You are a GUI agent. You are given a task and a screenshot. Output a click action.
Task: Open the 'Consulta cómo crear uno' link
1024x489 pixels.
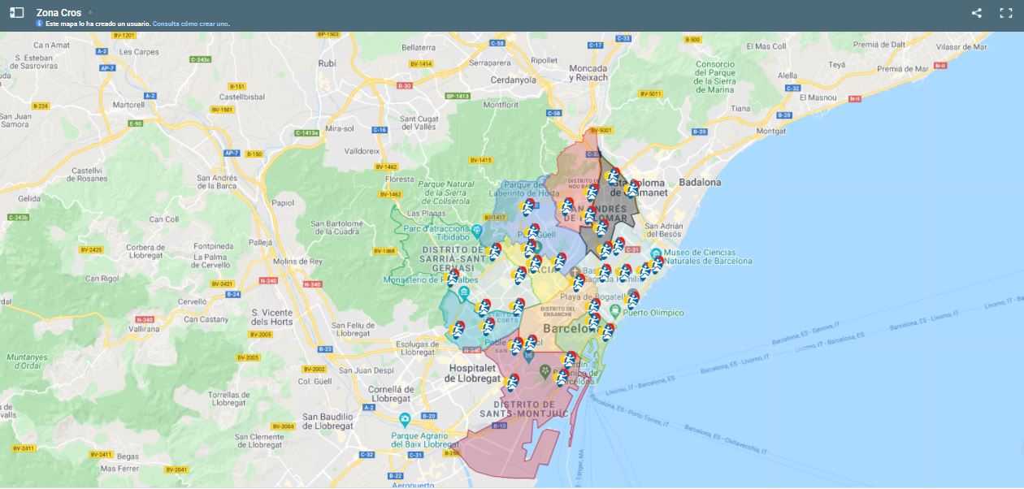[190, 24]
